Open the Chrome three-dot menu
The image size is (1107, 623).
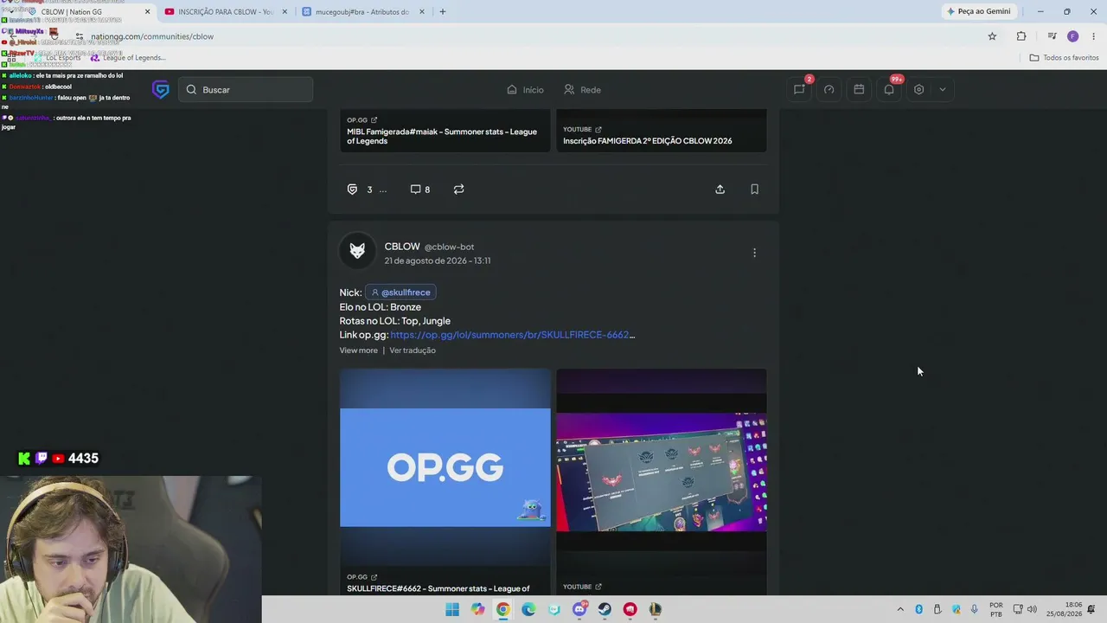[x=1093, y=36]
